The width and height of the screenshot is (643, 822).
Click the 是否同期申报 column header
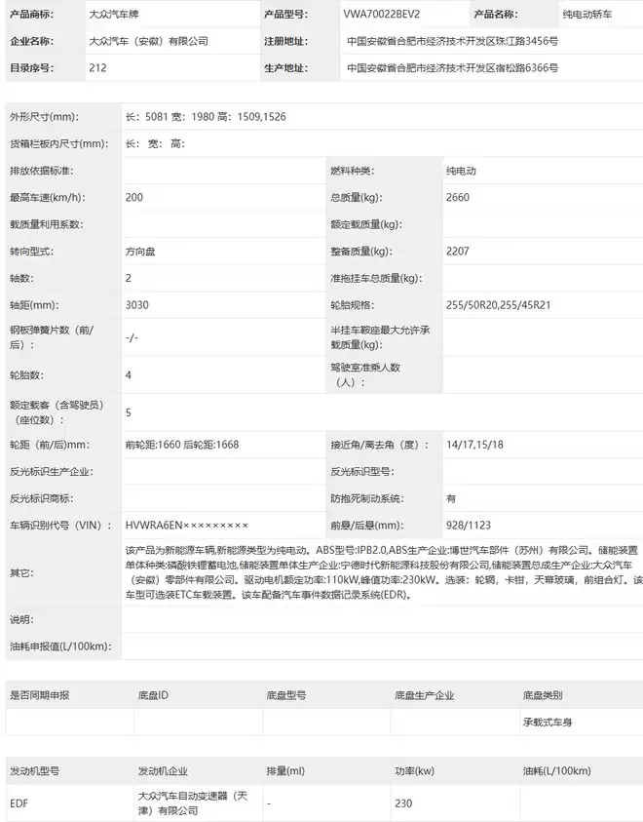40,695
